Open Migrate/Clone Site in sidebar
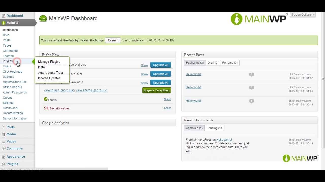The image size is (325, 182). [x=15, y=82]
